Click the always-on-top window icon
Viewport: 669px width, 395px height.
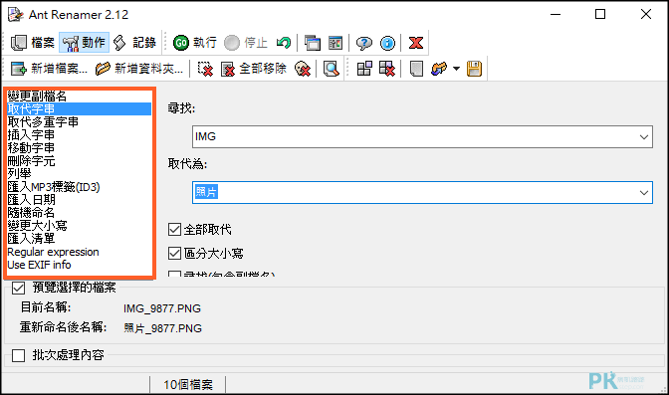(313, 43)
